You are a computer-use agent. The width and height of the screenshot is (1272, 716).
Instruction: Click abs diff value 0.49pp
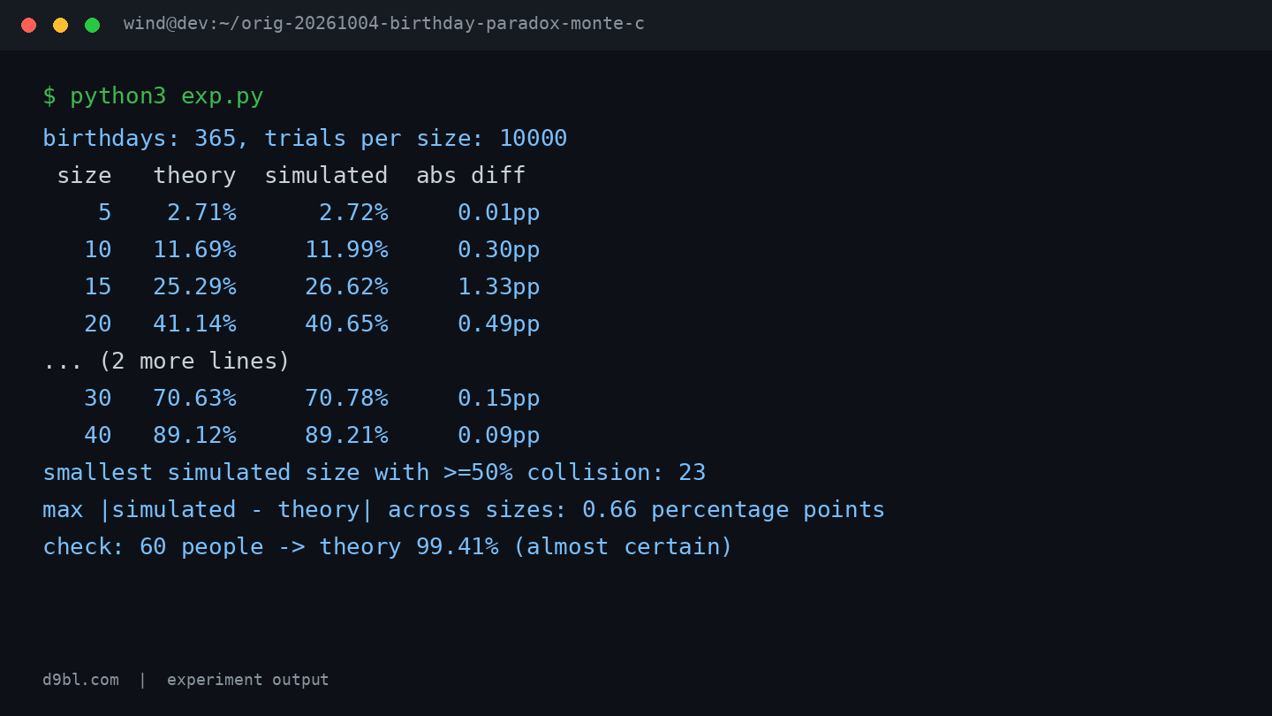tap(498, 324)
